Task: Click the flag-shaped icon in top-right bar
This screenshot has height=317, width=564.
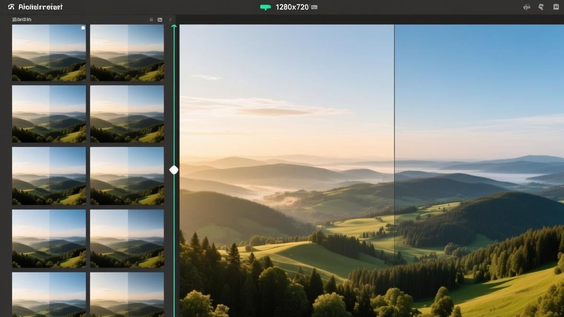Action: pyautogui.click(x=541, y=7)
